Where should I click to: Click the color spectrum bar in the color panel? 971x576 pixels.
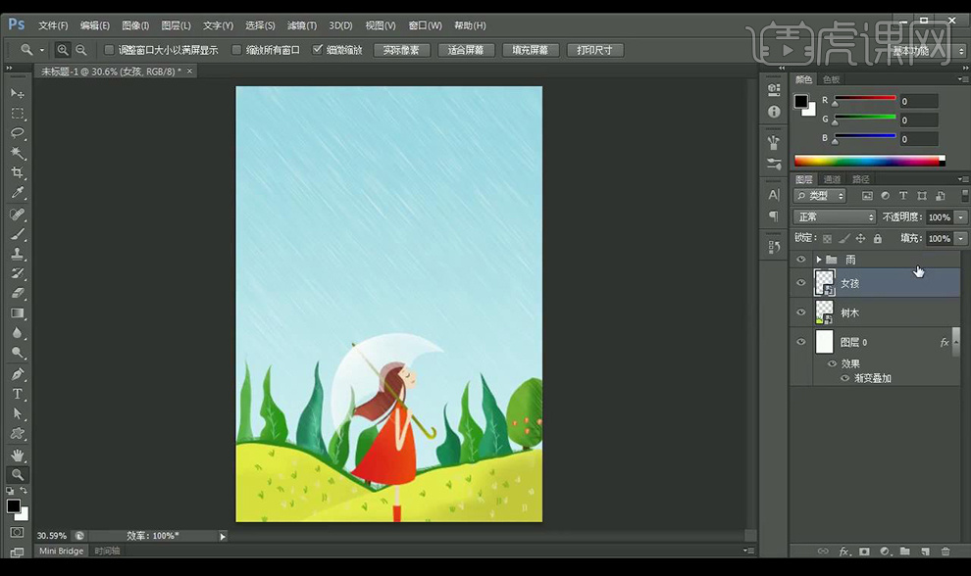click(x=868, y=161)
